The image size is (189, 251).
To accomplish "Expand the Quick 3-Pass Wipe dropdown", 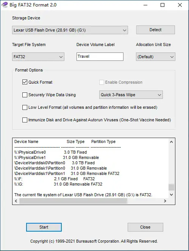I will tap(131, 95).
